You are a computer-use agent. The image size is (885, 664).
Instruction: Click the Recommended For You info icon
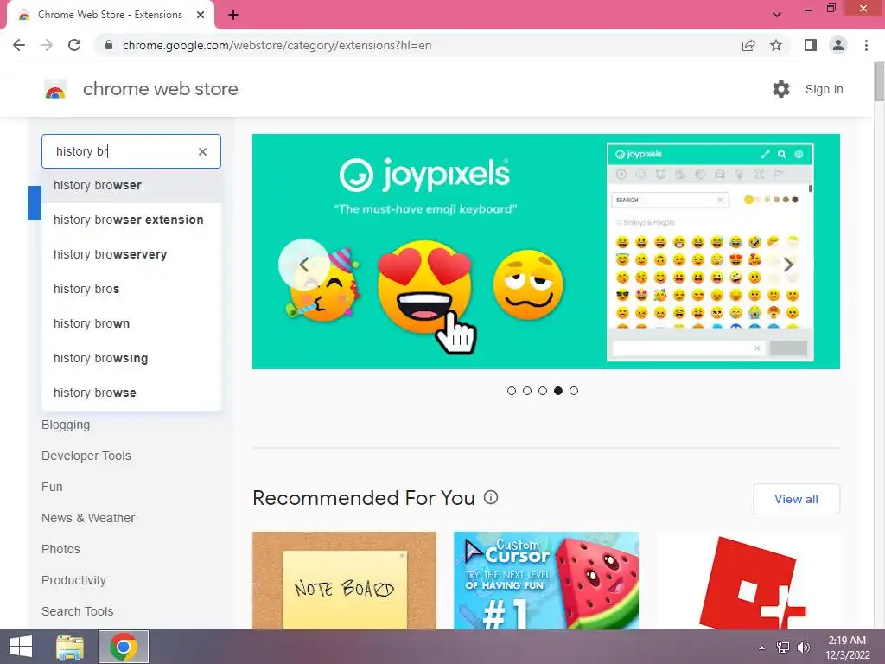(x=491, y=497)
